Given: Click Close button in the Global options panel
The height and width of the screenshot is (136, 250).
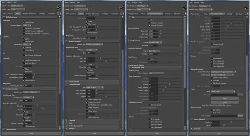Looking at the screenshot, I should 31,133.
